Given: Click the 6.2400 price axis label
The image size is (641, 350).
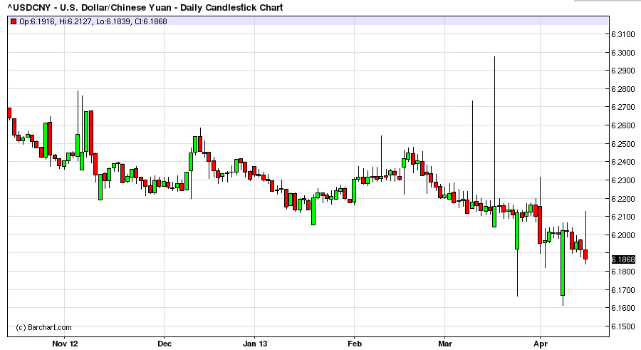Looking at the screenshot, I should point(623,162).
